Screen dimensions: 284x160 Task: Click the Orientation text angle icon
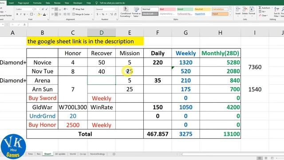coord(65,9)
